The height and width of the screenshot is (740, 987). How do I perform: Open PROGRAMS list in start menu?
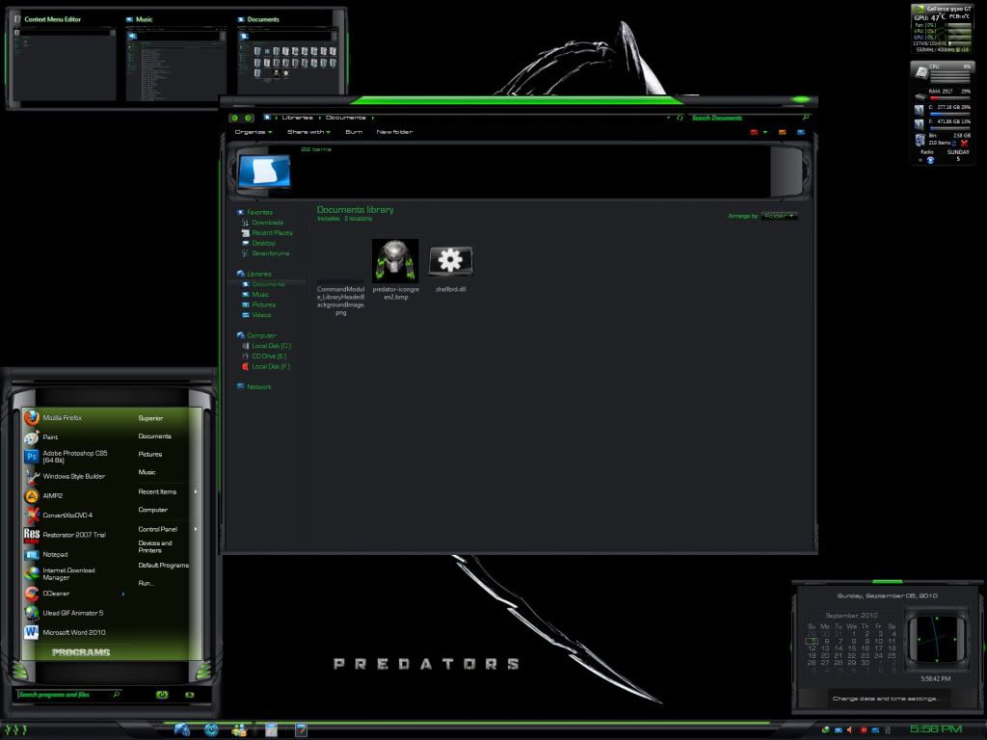click(x=81, y=652)
